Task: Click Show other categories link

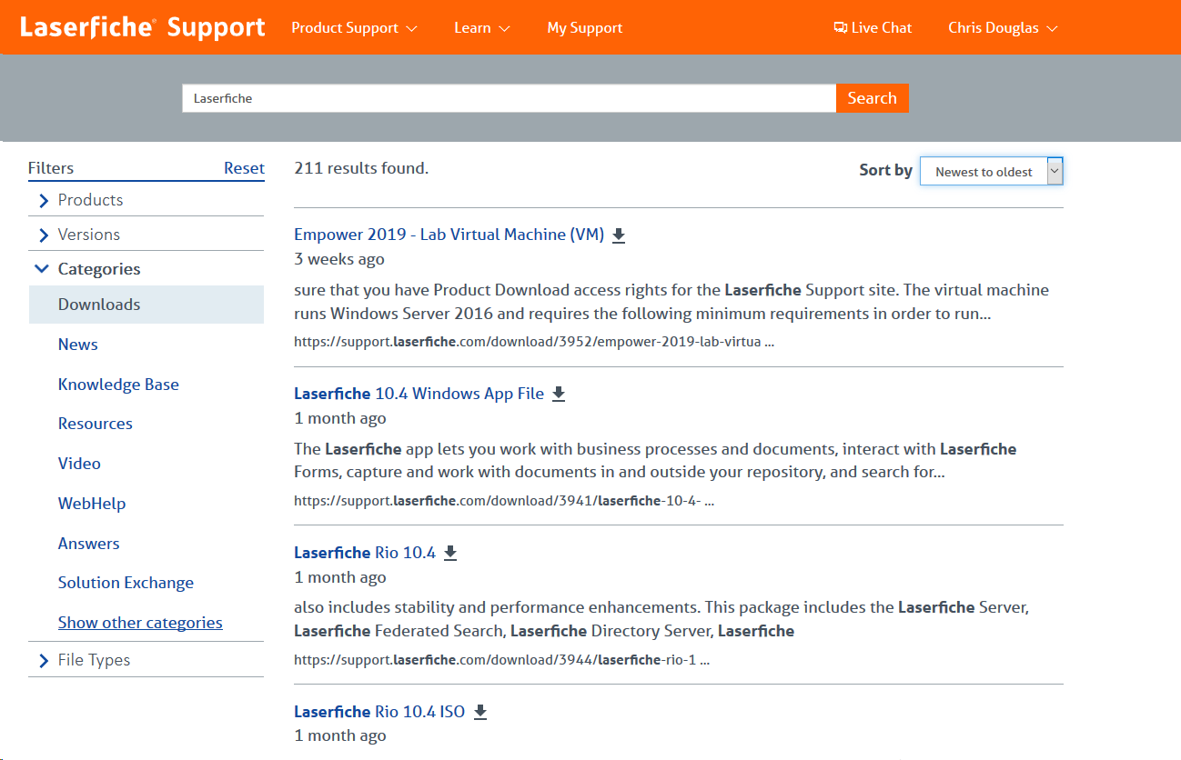Action: pyautogui.click(x=140, y=623)
